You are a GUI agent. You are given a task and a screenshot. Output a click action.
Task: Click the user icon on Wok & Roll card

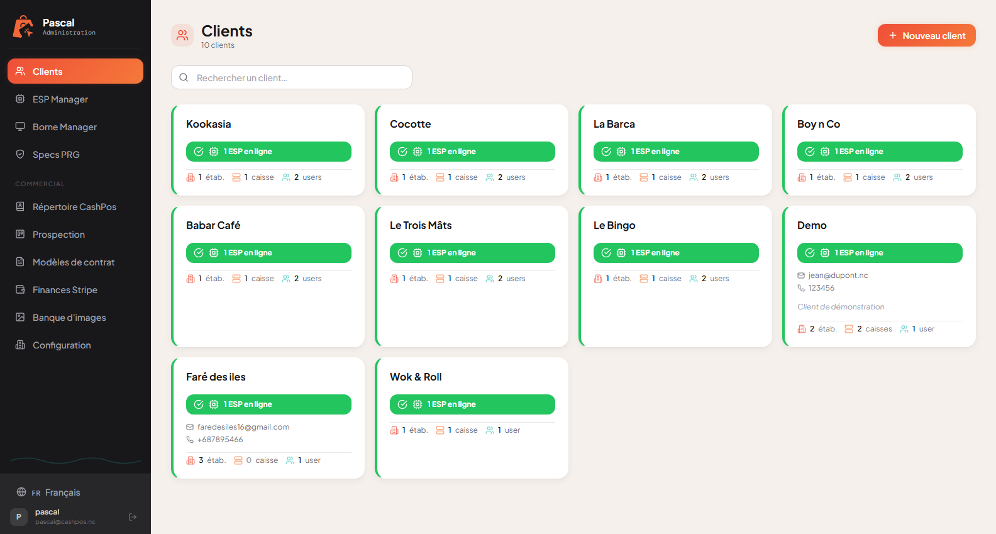(x=490, y=430)
